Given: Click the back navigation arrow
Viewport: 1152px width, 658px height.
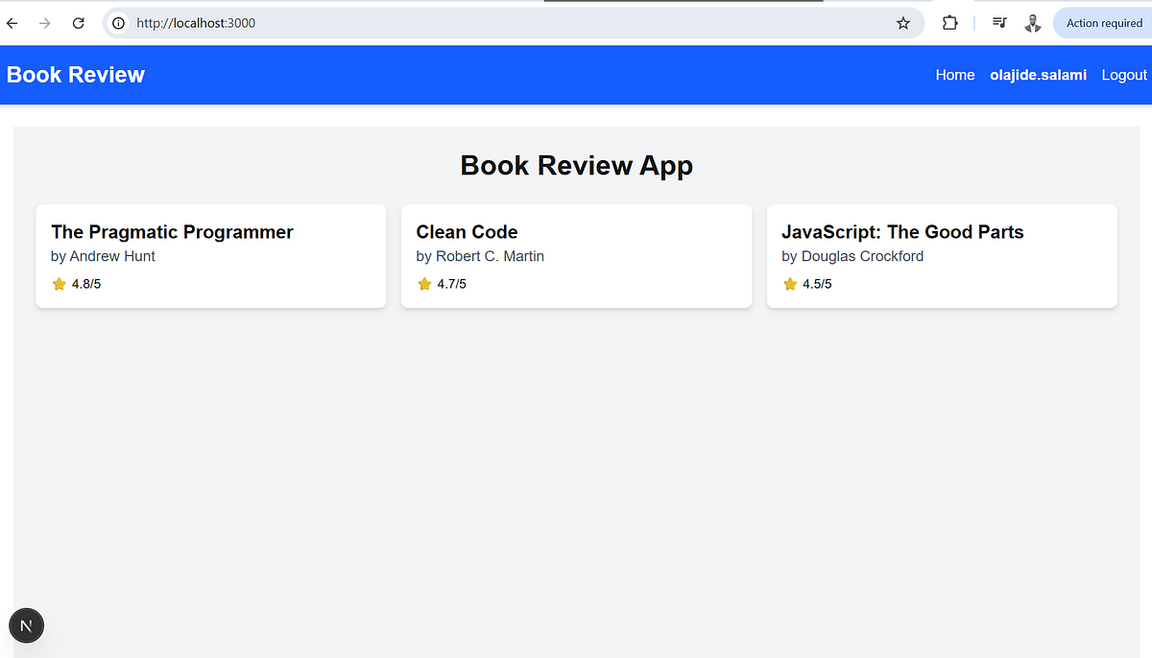Looking at the screenshot, I should pos(11,22).
